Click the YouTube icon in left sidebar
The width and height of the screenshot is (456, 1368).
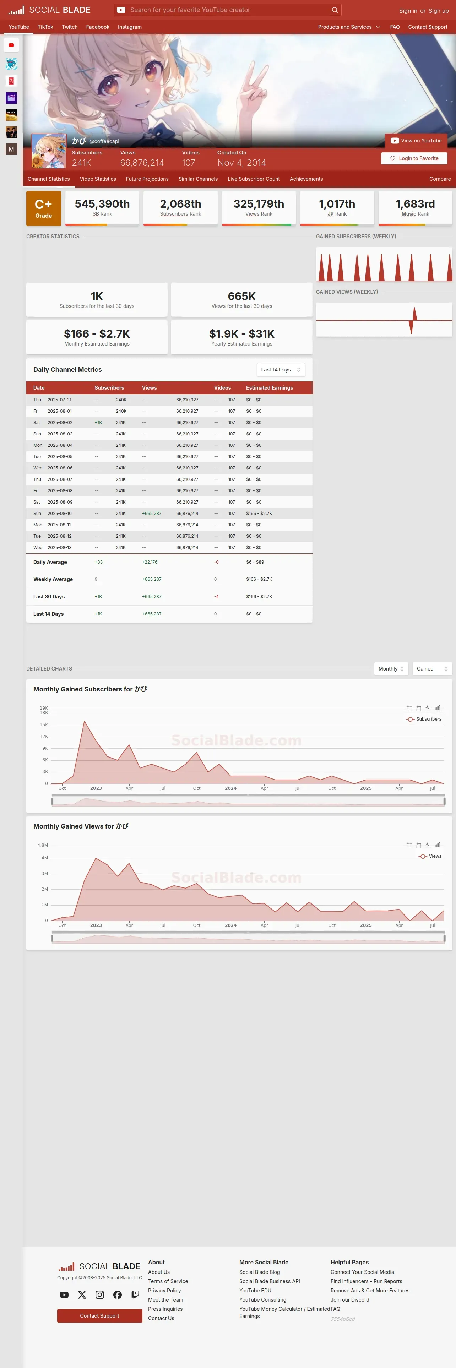click(x=11, y=45)
